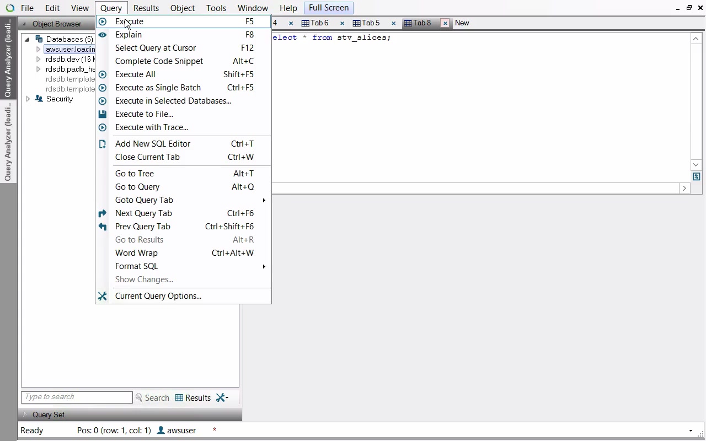Choose Close Current Tab entry
706x441 pixels.
184,157
